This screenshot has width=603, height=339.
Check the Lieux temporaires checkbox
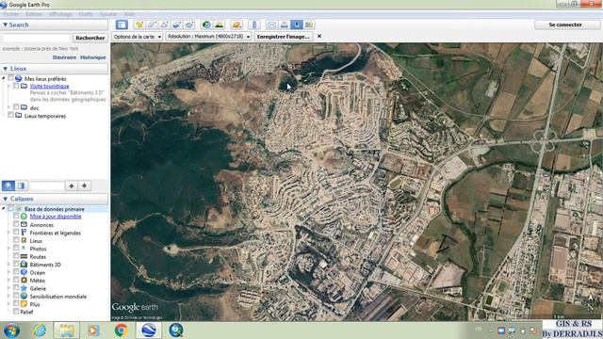10,115
